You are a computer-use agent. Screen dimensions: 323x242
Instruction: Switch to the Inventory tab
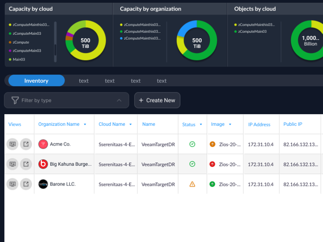36,81
